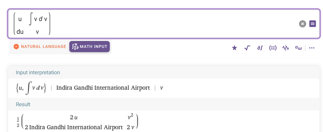
Task: Select the "du" matrix cell in the input
Action: pos(20,32)
